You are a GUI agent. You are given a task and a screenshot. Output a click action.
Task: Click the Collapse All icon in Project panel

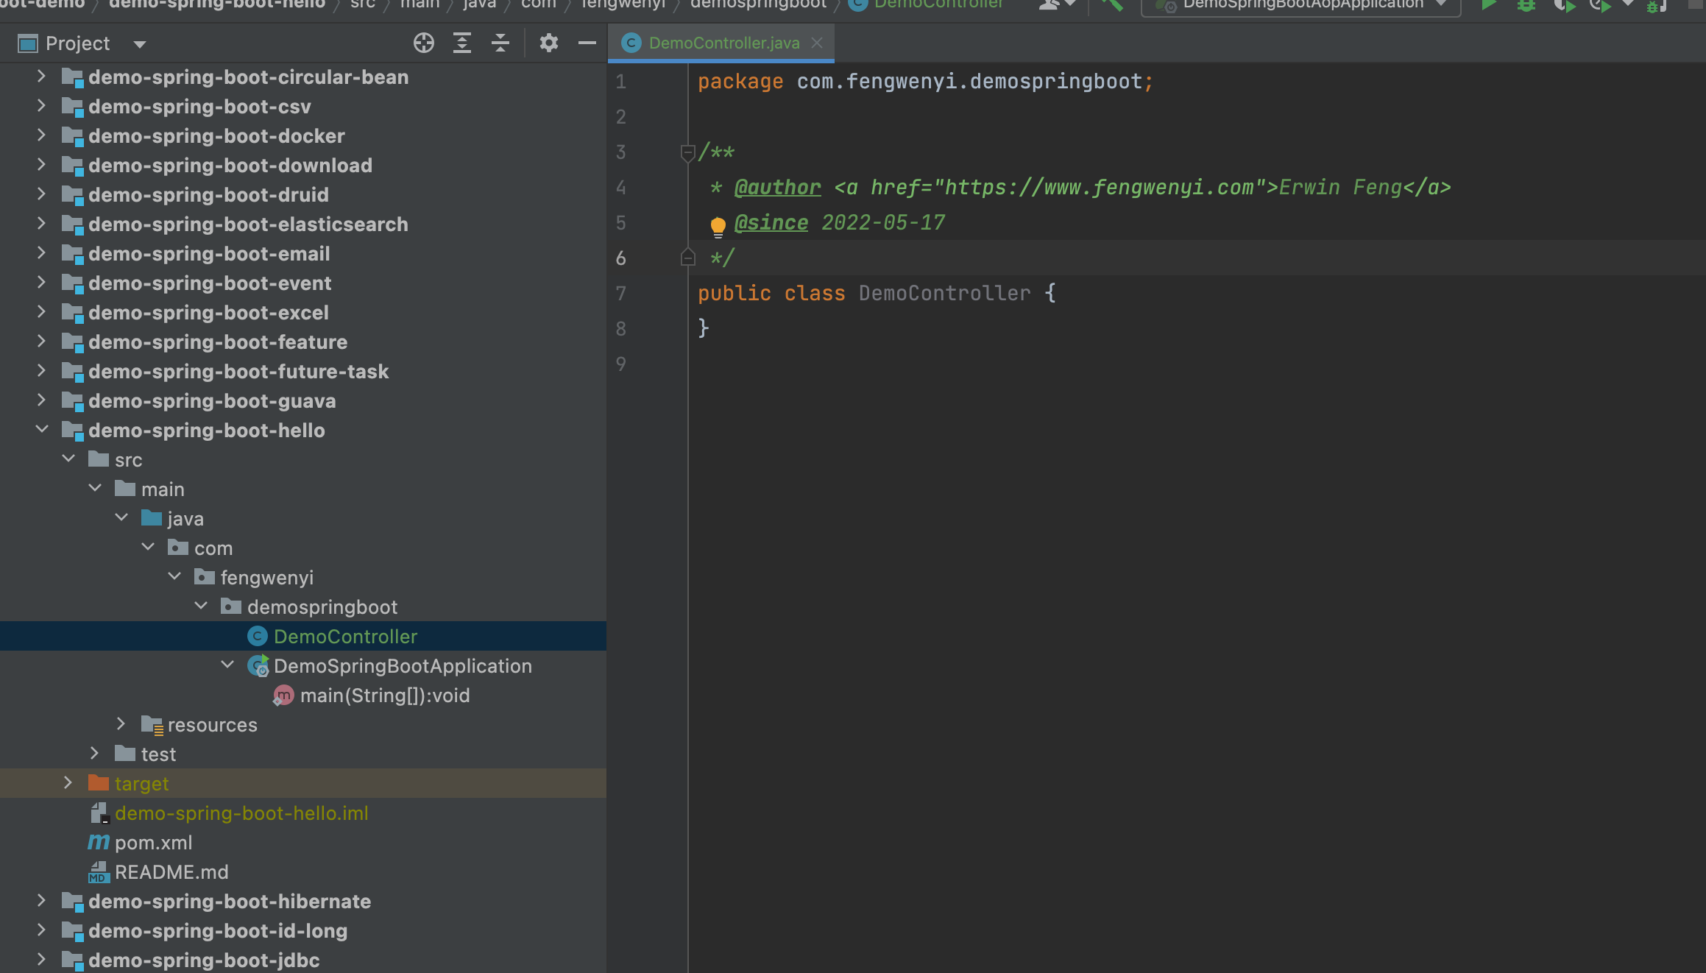point(500,43)
